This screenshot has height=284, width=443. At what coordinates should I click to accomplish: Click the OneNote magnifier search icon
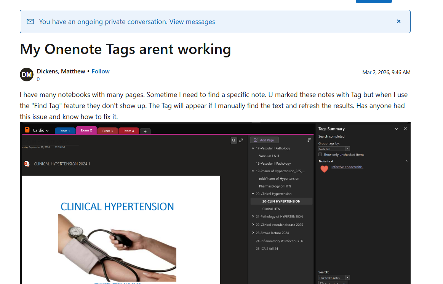[x=233, y=140]
